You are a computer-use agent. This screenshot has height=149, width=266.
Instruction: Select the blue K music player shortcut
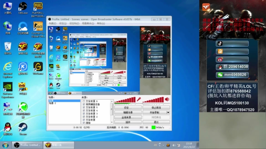click(23, 68)
